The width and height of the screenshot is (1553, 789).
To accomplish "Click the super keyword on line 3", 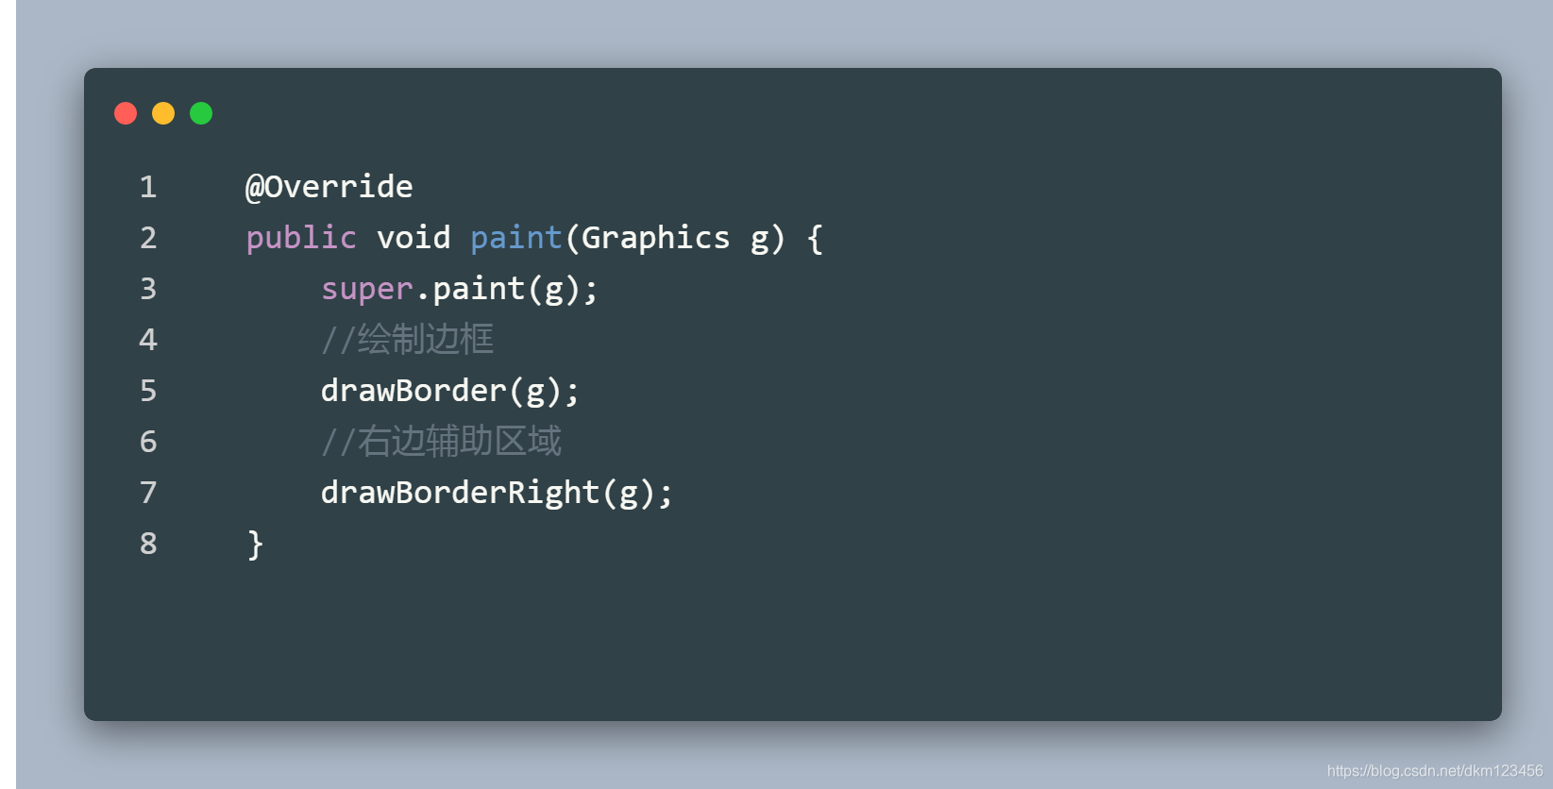I will point(367,289).
